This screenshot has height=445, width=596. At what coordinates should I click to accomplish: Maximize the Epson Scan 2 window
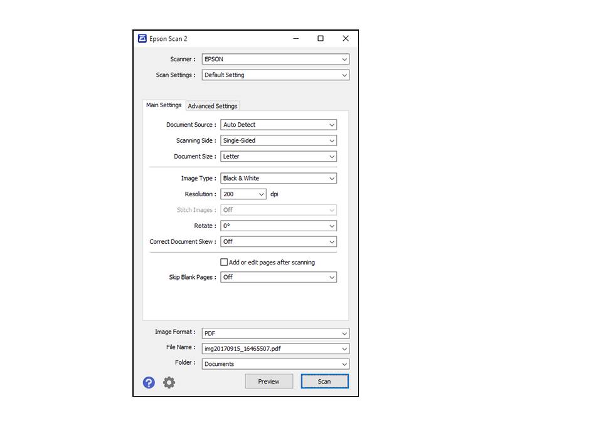click(x=321, y=38)
